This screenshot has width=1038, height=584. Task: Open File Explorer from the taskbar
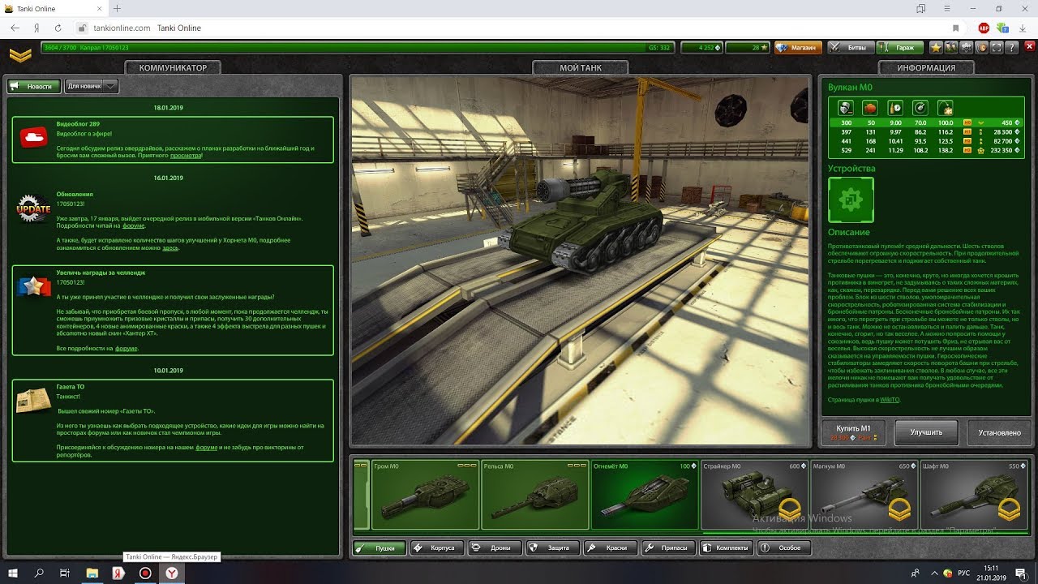pos(92,573)
